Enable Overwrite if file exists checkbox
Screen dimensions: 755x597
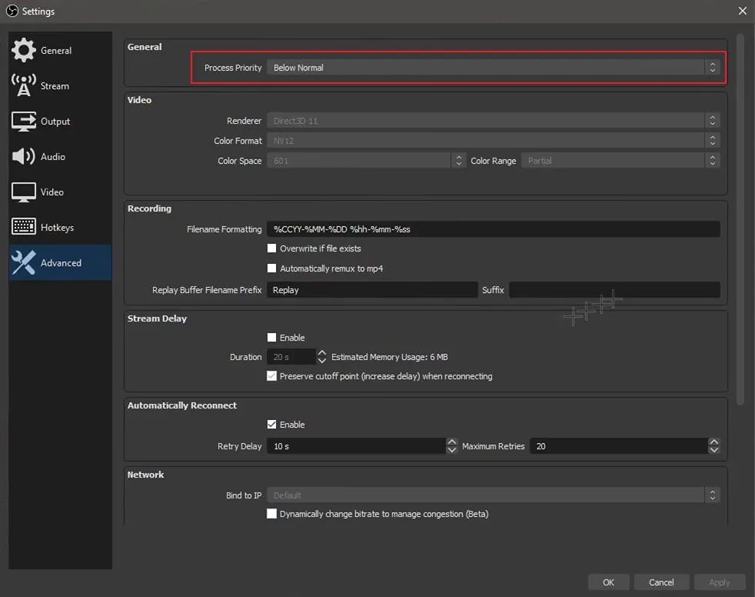pos(271,248)
